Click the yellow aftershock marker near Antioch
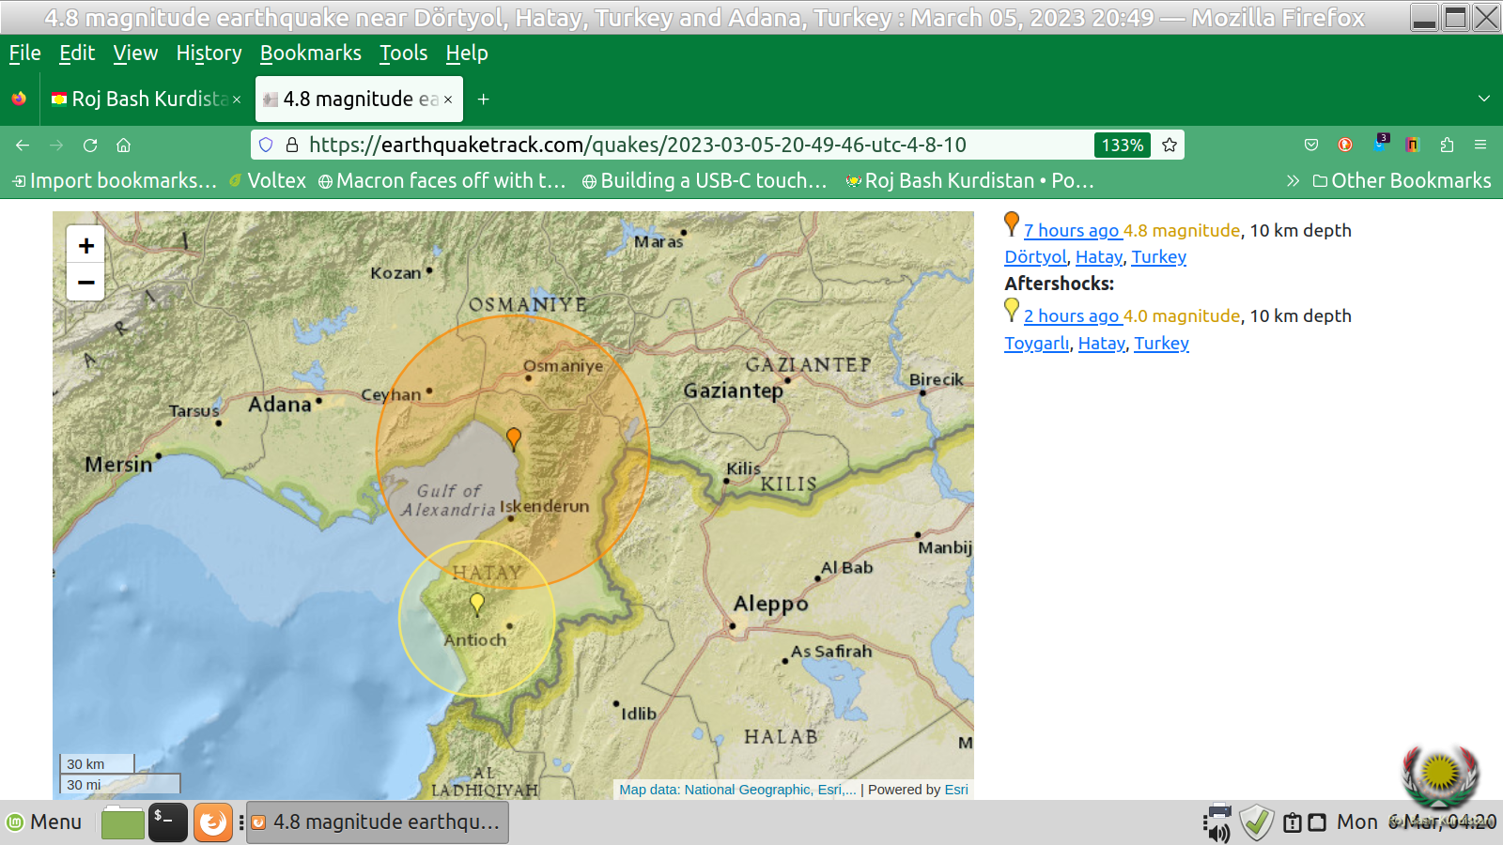 (x=477, y=603)
